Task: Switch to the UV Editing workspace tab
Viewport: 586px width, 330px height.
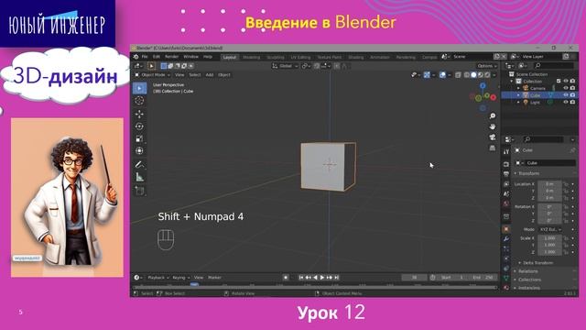Action: tap(301, 57)
